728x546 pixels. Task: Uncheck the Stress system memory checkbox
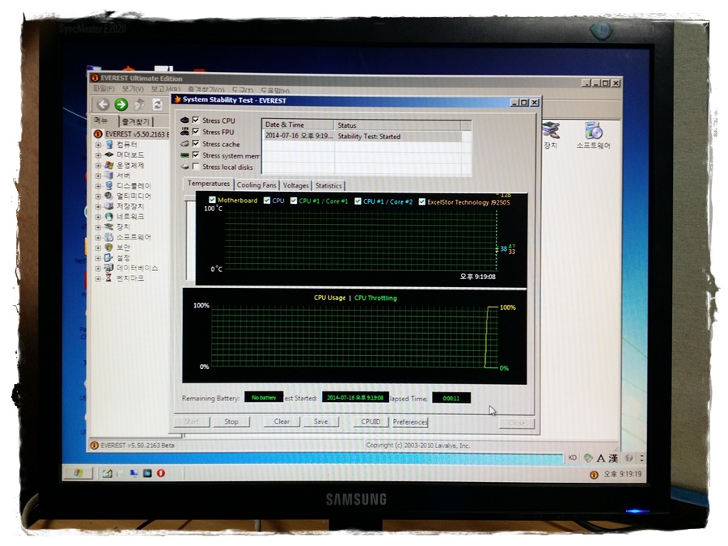pos(196,154)
